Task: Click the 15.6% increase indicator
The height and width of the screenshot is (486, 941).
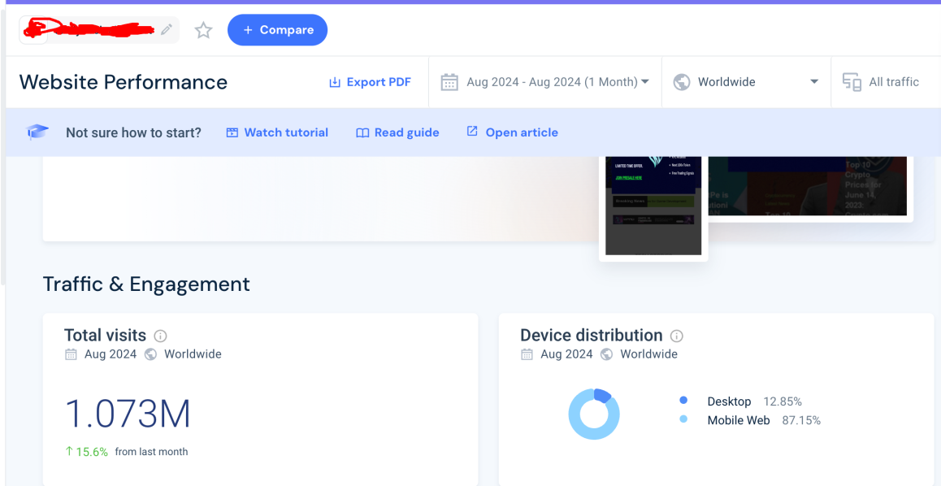Action: [86, 452]
